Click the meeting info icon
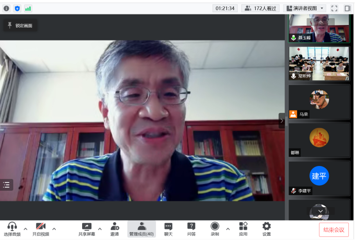Viewport: 355px width, 240px height. (6, 8)
